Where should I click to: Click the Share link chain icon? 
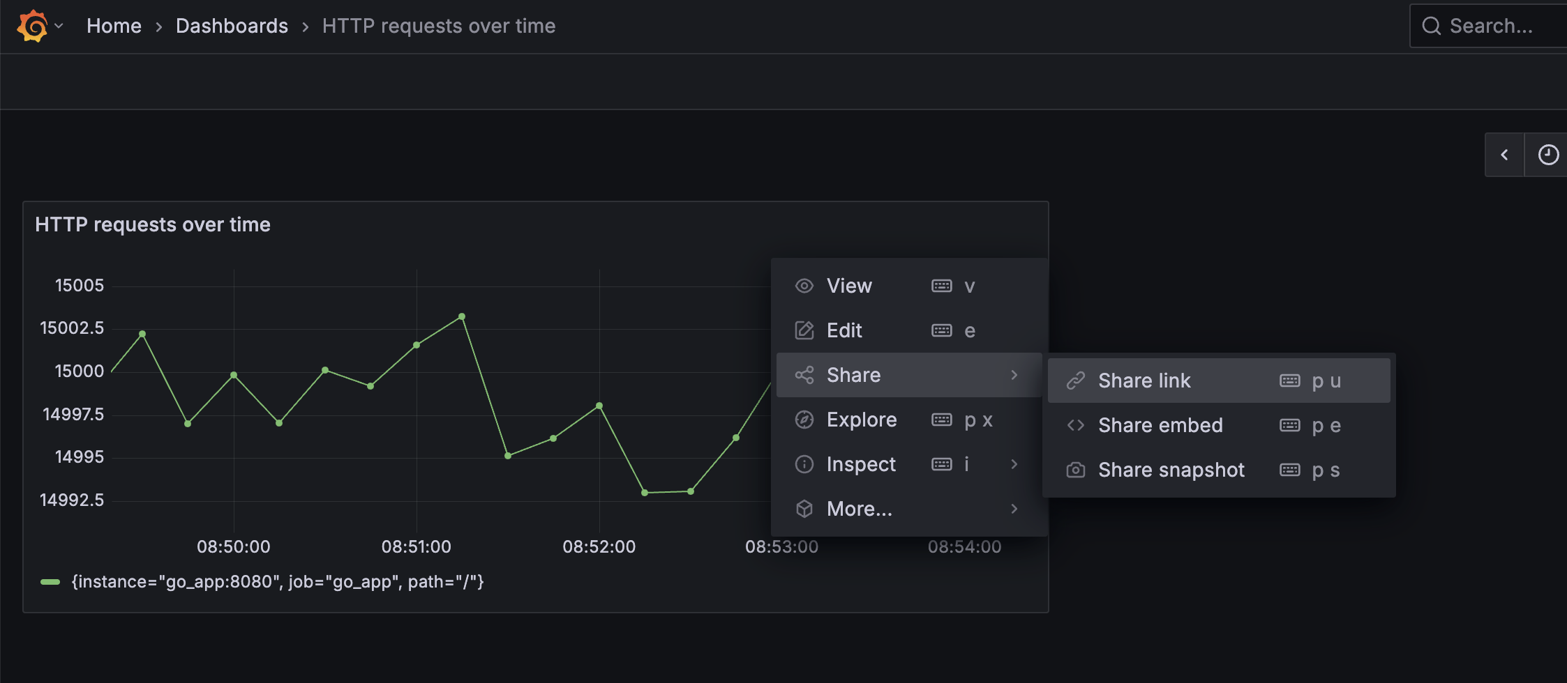point(1076,381)
